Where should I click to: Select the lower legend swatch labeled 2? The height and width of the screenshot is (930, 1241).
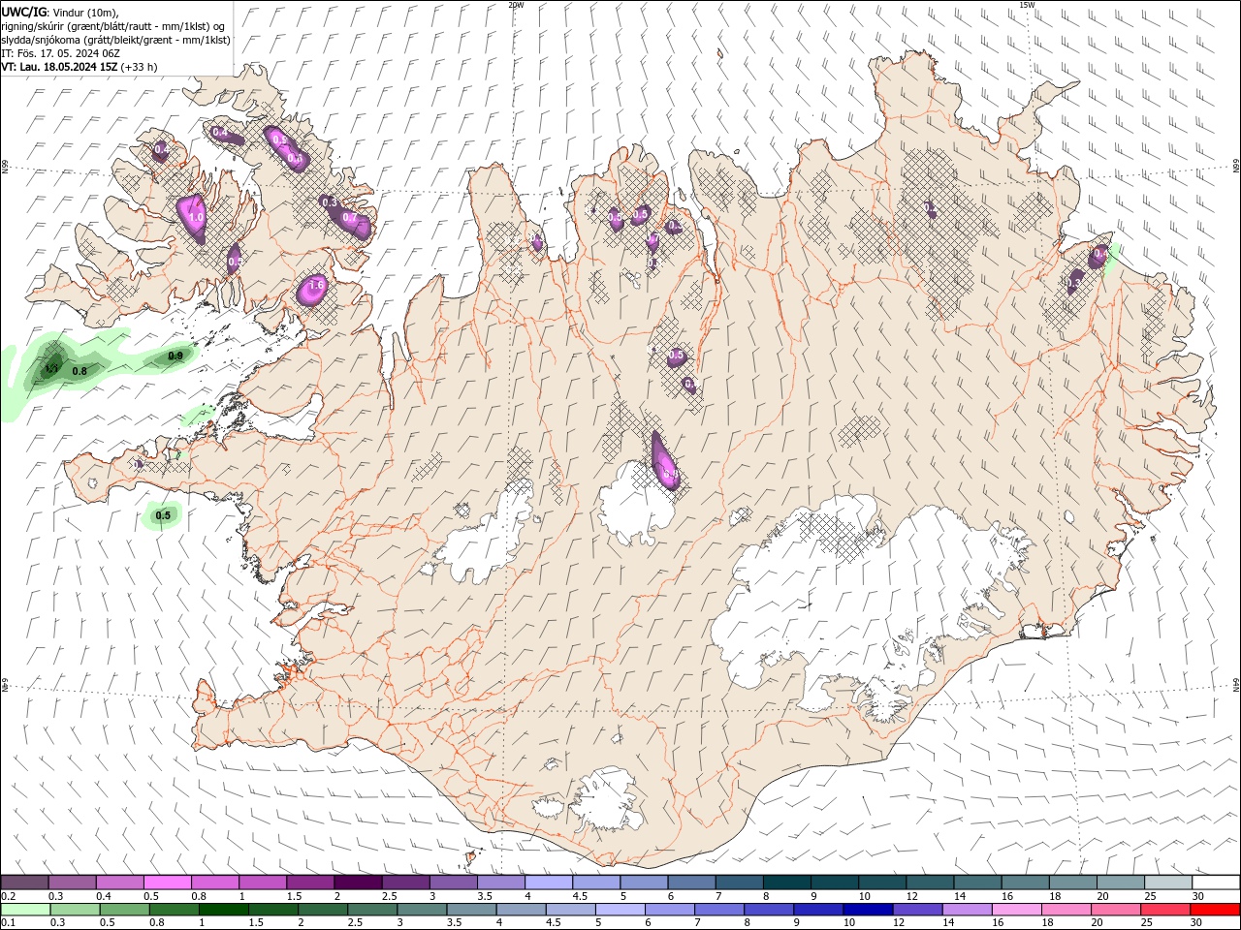322,910
